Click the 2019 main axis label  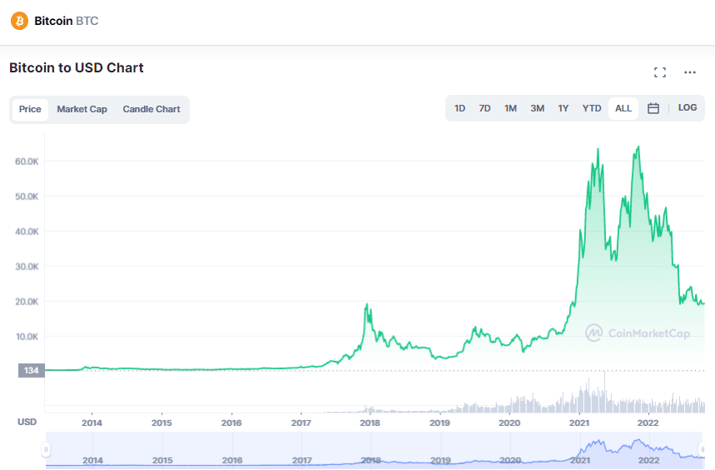coord(439,423)
